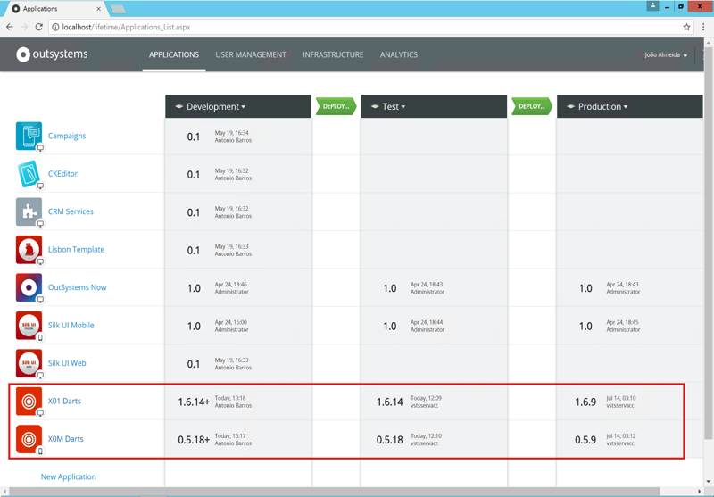The image size is (714, 497).
Task: Select X0M Darts Production version 0.5.9
Action: (585, 440)
